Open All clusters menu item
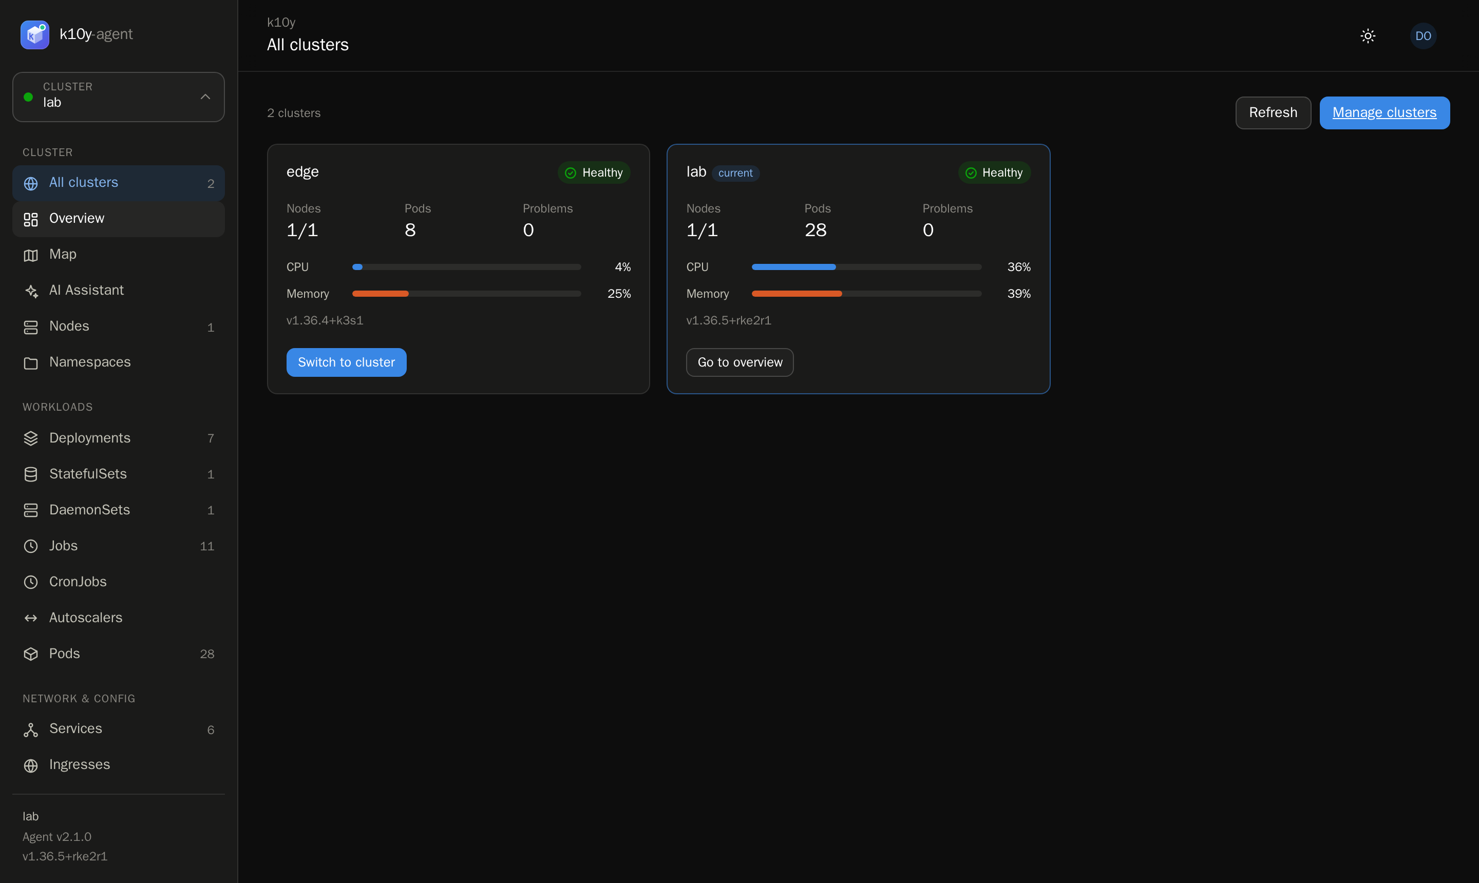Image resolution: width=1479 pixels, height=883 pixels. coord(119,183)
